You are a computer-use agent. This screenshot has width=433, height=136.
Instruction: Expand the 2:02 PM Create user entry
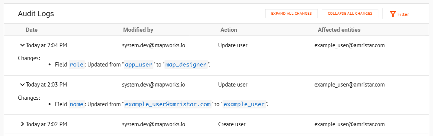click(x=23, y=124)
